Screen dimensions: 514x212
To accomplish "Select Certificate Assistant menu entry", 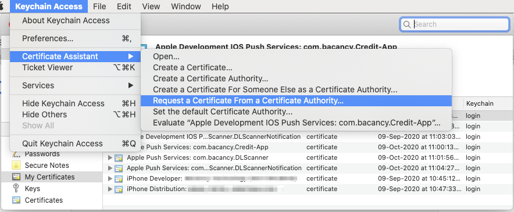I will click(x=76, y=56).
